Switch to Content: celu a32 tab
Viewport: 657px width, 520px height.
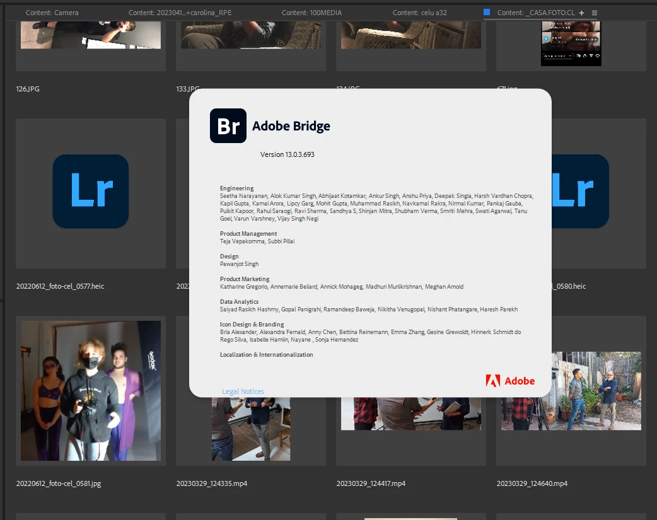419,13
